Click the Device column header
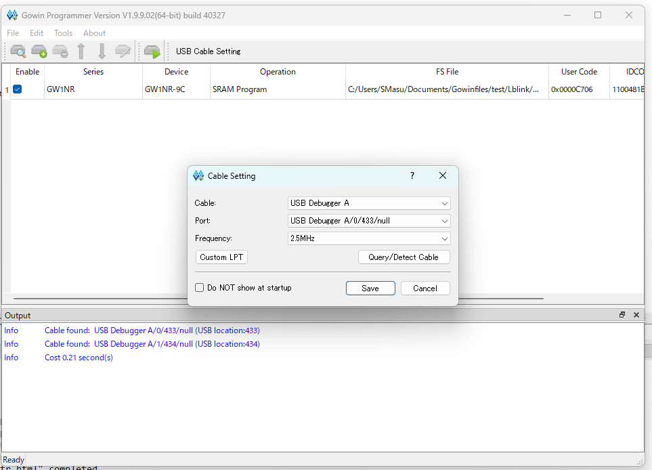This screenshot has height=470, width=652. point(176,72)
